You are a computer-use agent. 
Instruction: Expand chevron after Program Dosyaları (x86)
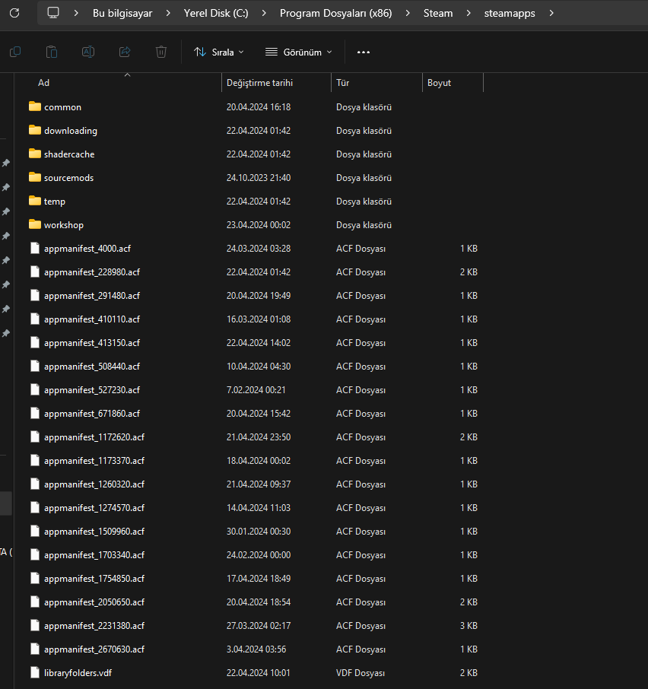click(x=408, y=14)
